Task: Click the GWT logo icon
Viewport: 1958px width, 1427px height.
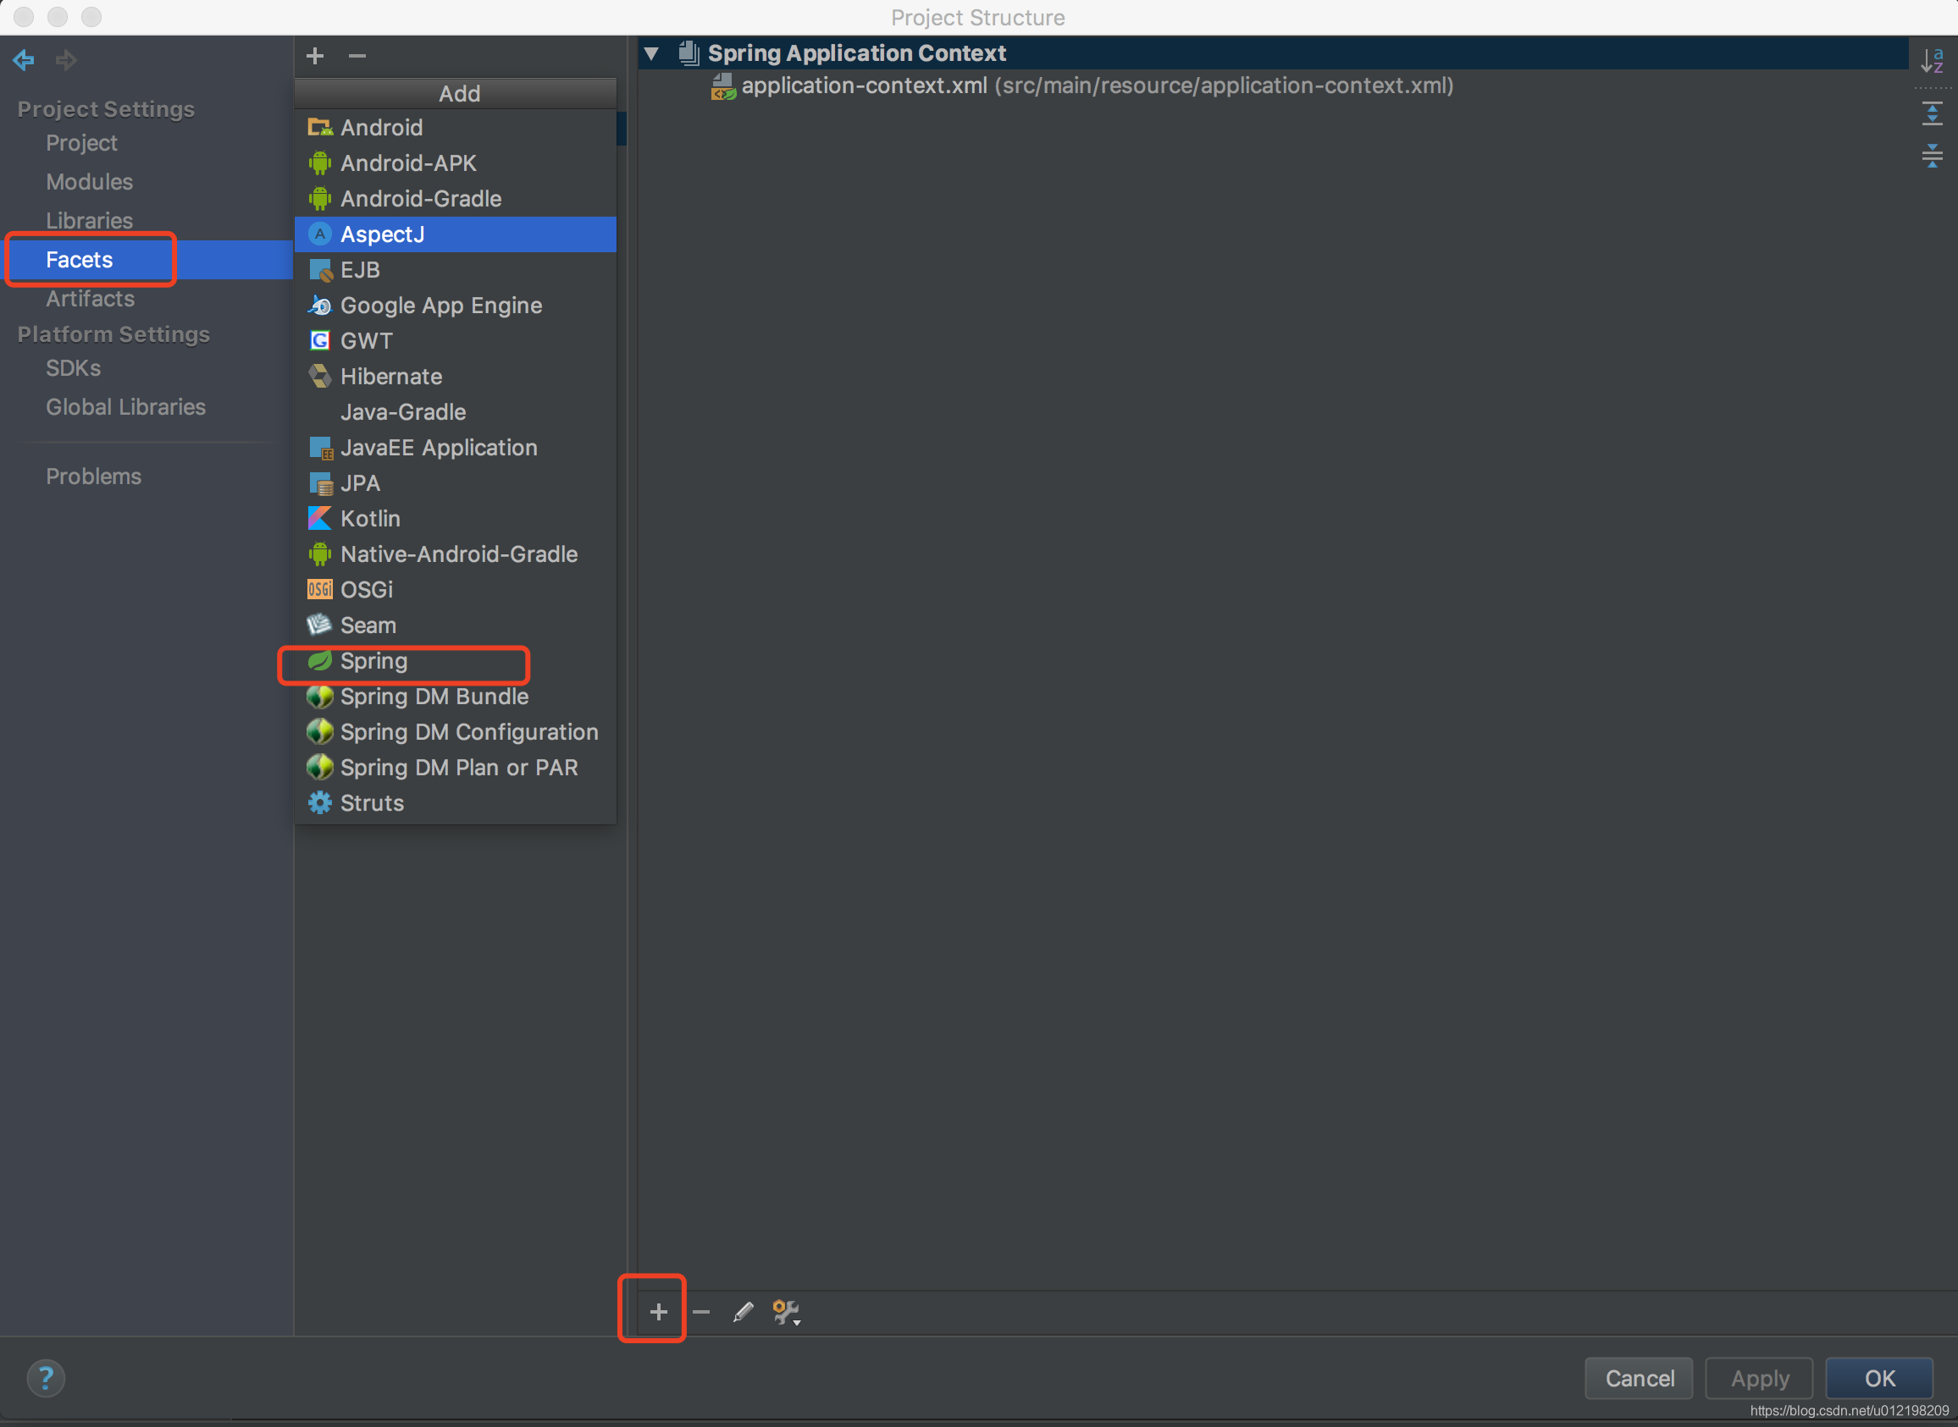Action: [320, 340]
